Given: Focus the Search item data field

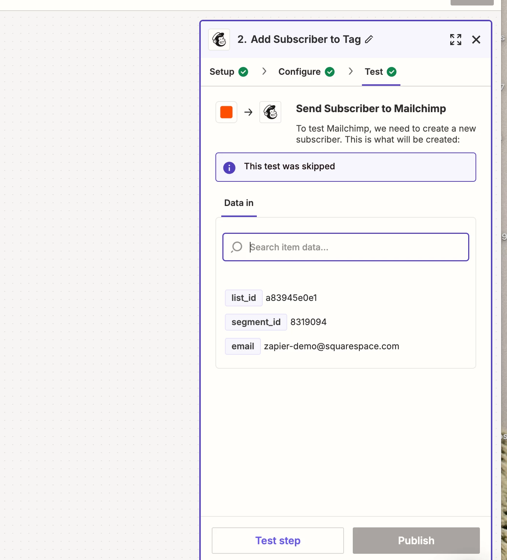Looking at the screenshot, I should point(346,247).
